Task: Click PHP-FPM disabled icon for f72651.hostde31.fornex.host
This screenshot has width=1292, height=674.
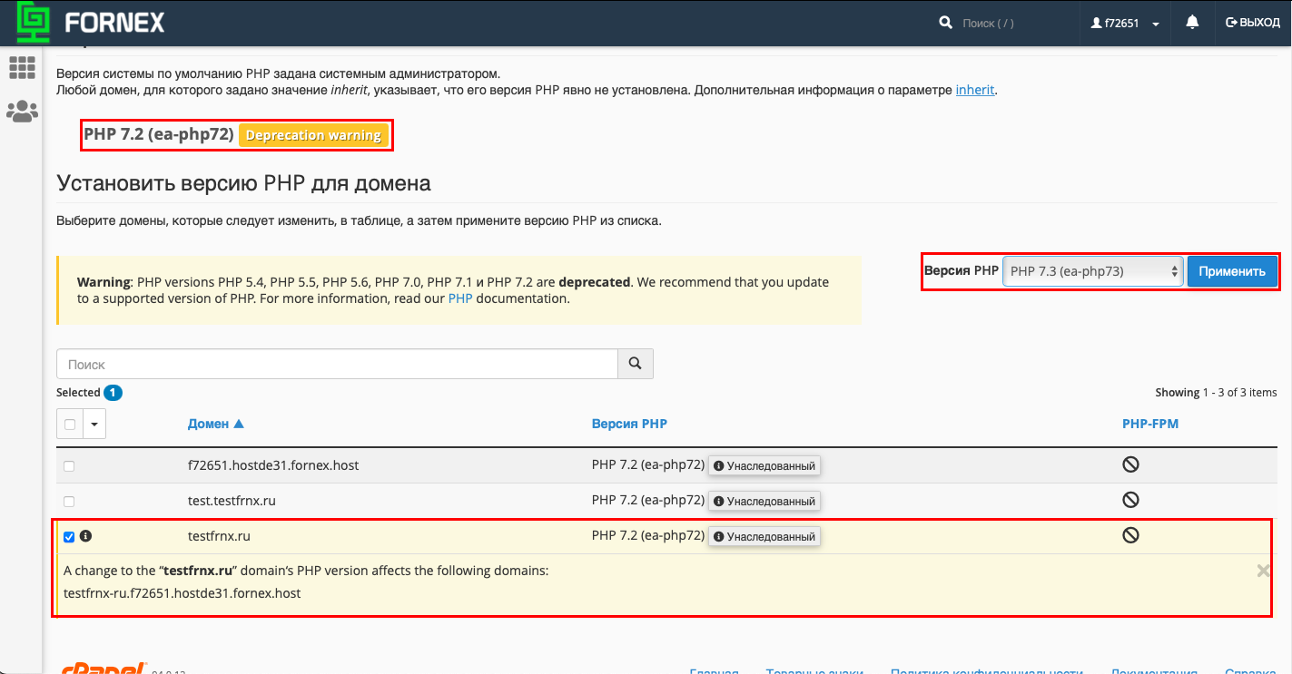Action: 1130,464
